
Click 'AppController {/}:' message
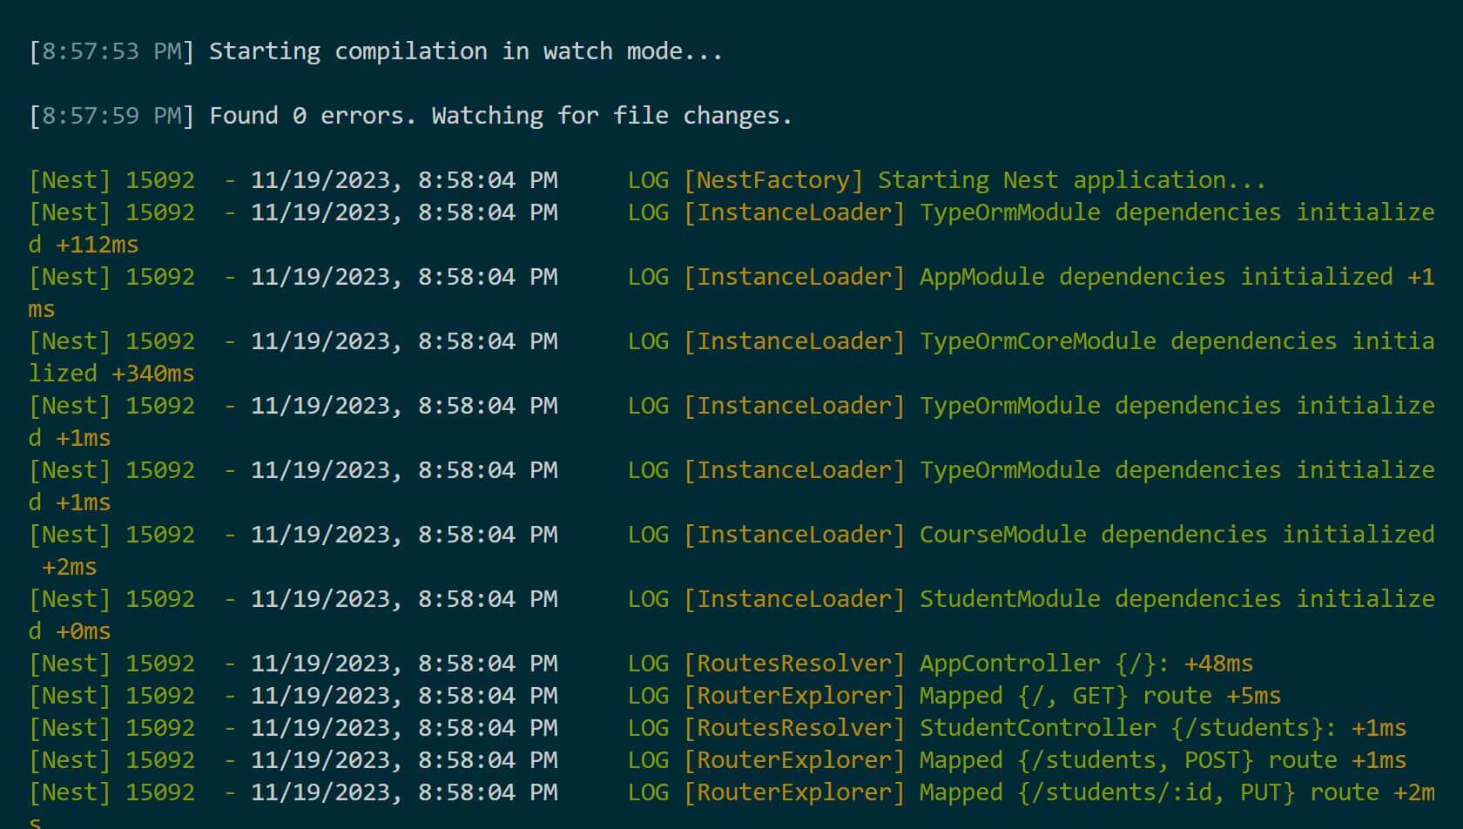pyautogui.click(x=1045, y=664)
